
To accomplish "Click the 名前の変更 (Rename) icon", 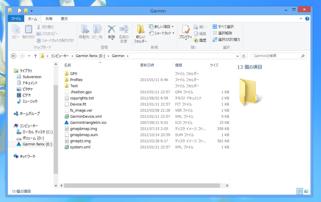I will [x=124, y=29].
